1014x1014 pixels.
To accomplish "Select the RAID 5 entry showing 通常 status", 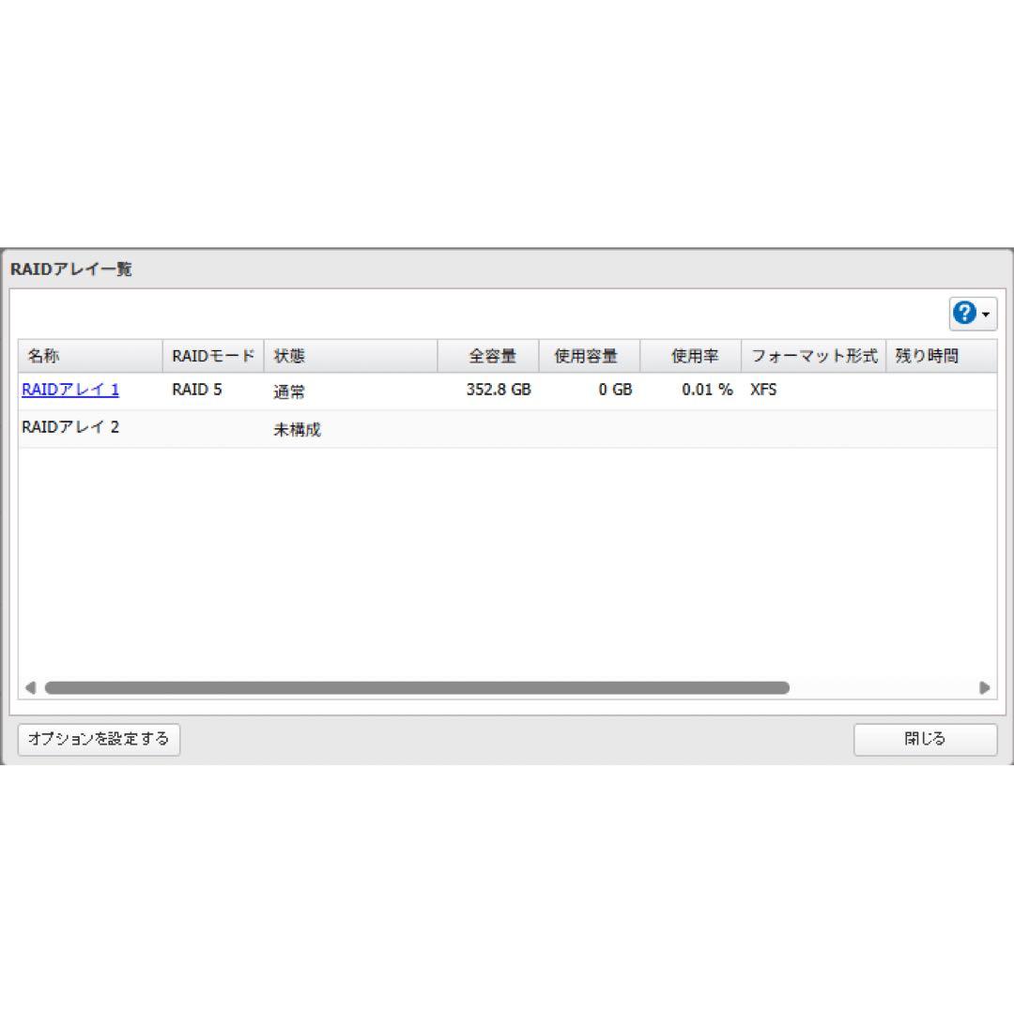I will 196,390.
